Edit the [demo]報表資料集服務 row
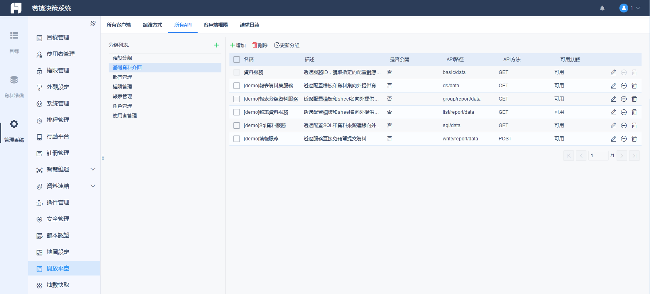The height and width of the screenshot is (294, 650). tap(613, 86)
